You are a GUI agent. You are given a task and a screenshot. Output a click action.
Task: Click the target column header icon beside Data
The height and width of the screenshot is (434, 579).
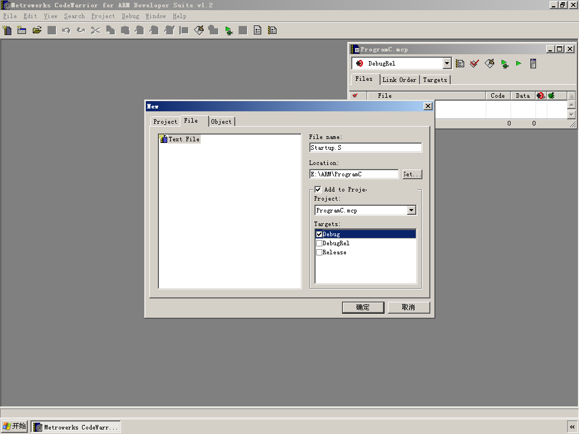pos(541,96)
